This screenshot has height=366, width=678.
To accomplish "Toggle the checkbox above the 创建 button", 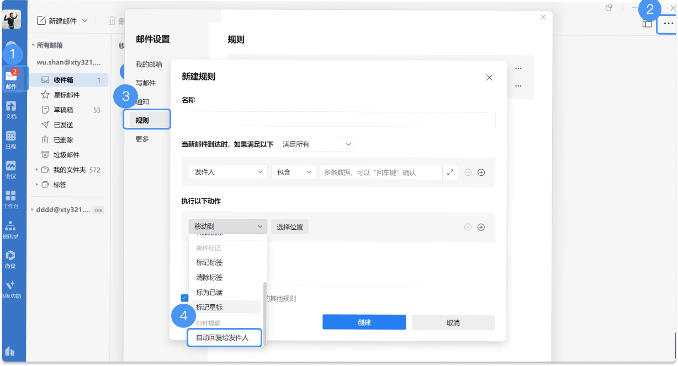I will (x=185, y=298).
